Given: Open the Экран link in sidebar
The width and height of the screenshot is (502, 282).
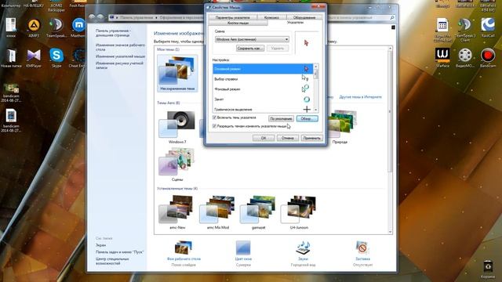Looking at the screenshot, I should tap(100, 245).
